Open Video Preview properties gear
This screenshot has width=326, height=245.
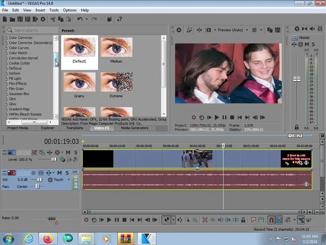point(179,30)
